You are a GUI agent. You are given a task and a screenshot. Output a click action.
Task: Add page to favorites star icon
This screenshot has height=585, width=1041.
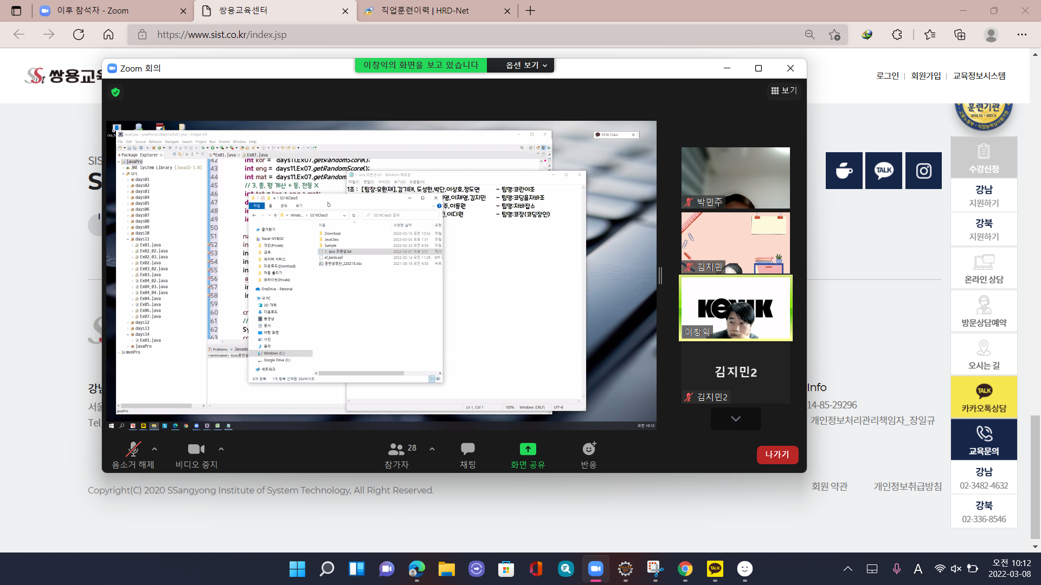coord(834,35)
